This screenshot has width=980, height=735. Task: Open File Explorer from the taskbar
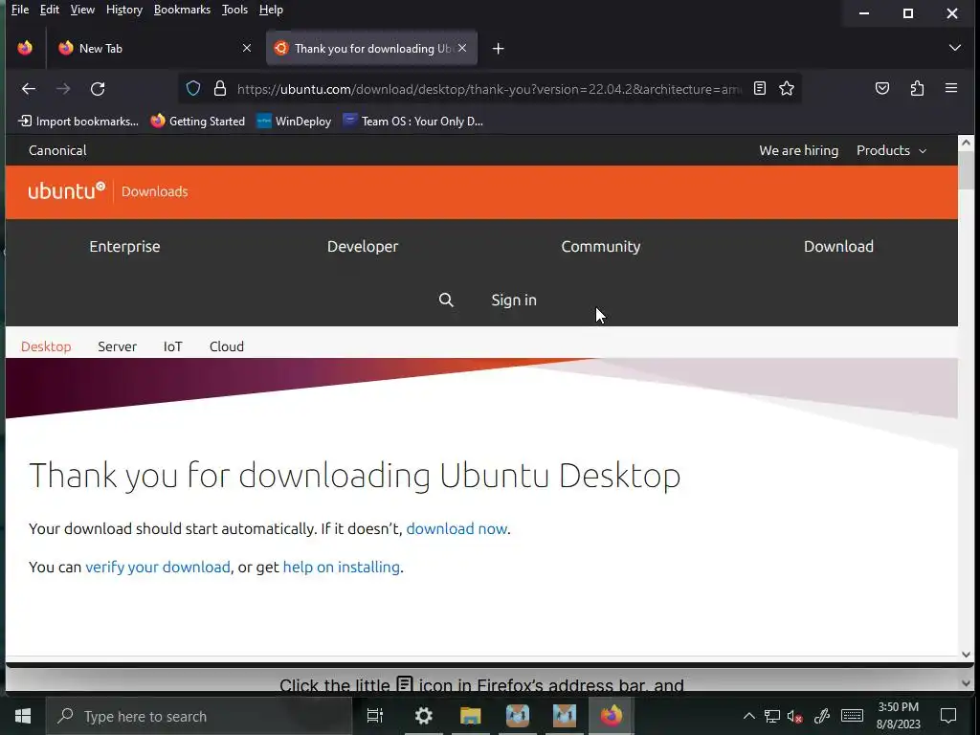click(x=470, y=716)
